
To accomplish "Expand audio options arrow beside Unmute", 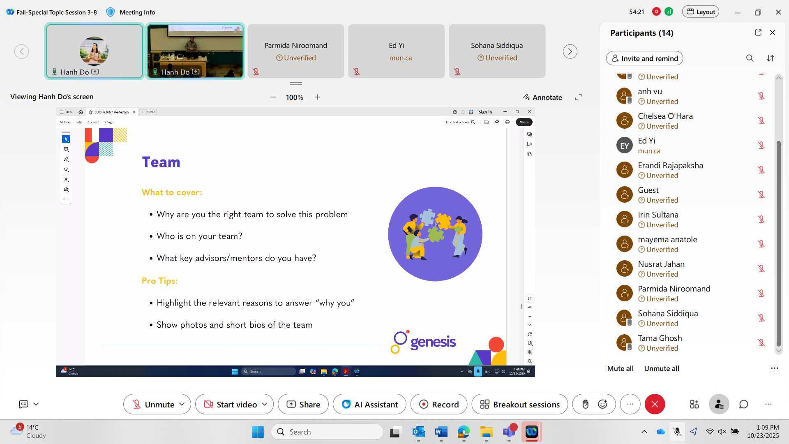I will pyautogui.click(x=182, y=405).
